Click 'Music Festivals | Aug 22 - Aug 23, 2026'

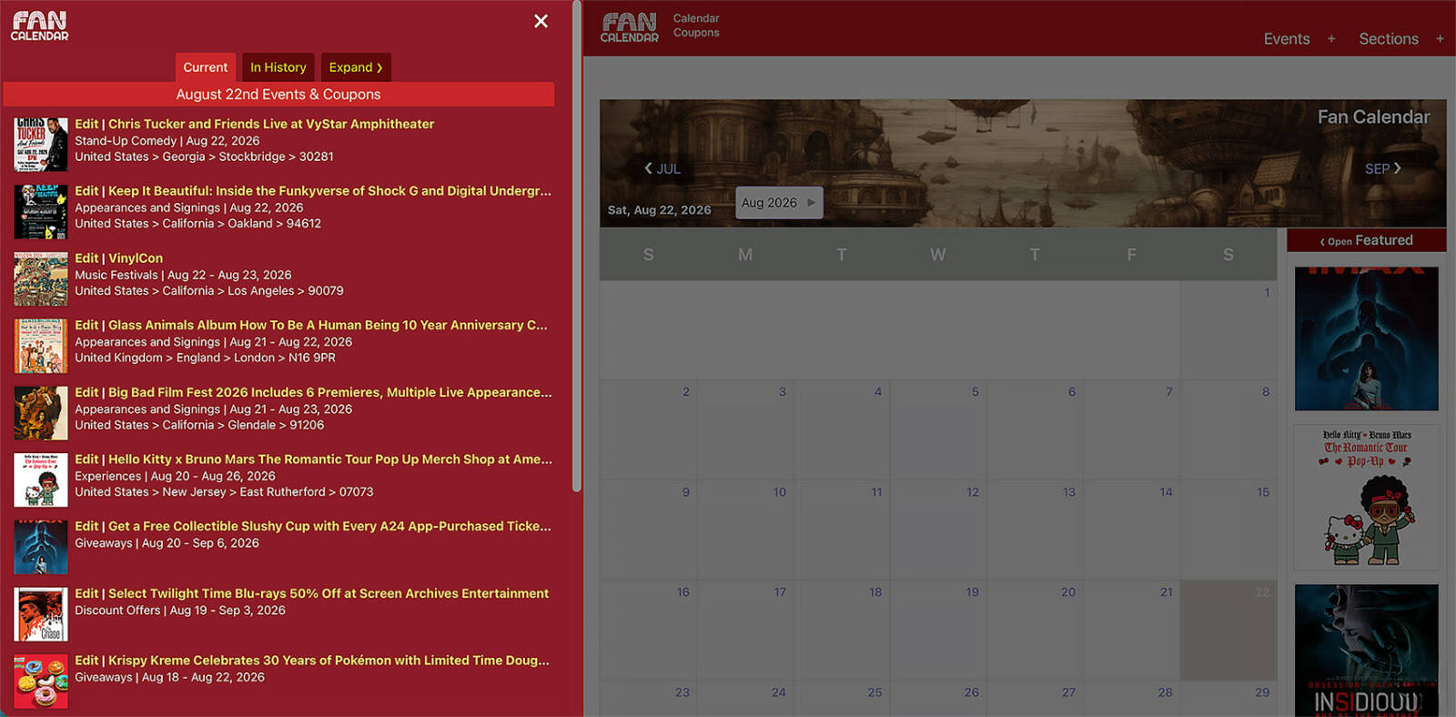[183, 275]
